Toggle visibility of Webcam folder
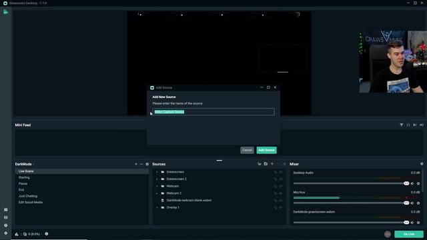427x240 pixels. (281, 186)
